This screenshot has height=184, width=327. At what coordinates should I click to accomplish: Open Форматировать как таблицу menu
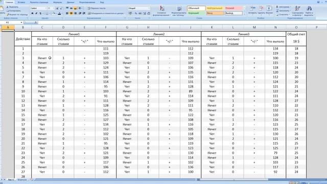pyautogui.click(x=179, y=11)
